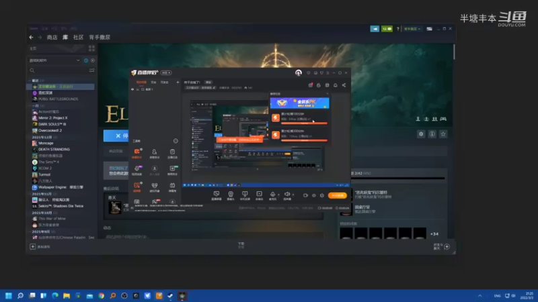The image size is (538, 302).
Task: Open the streaming app settings gear near start button
Action: coord(322,195)
